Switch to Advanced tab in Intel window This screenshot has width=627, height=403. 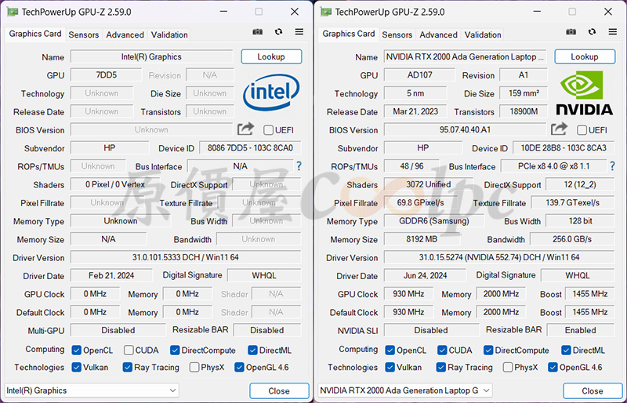tap(125, 34)
